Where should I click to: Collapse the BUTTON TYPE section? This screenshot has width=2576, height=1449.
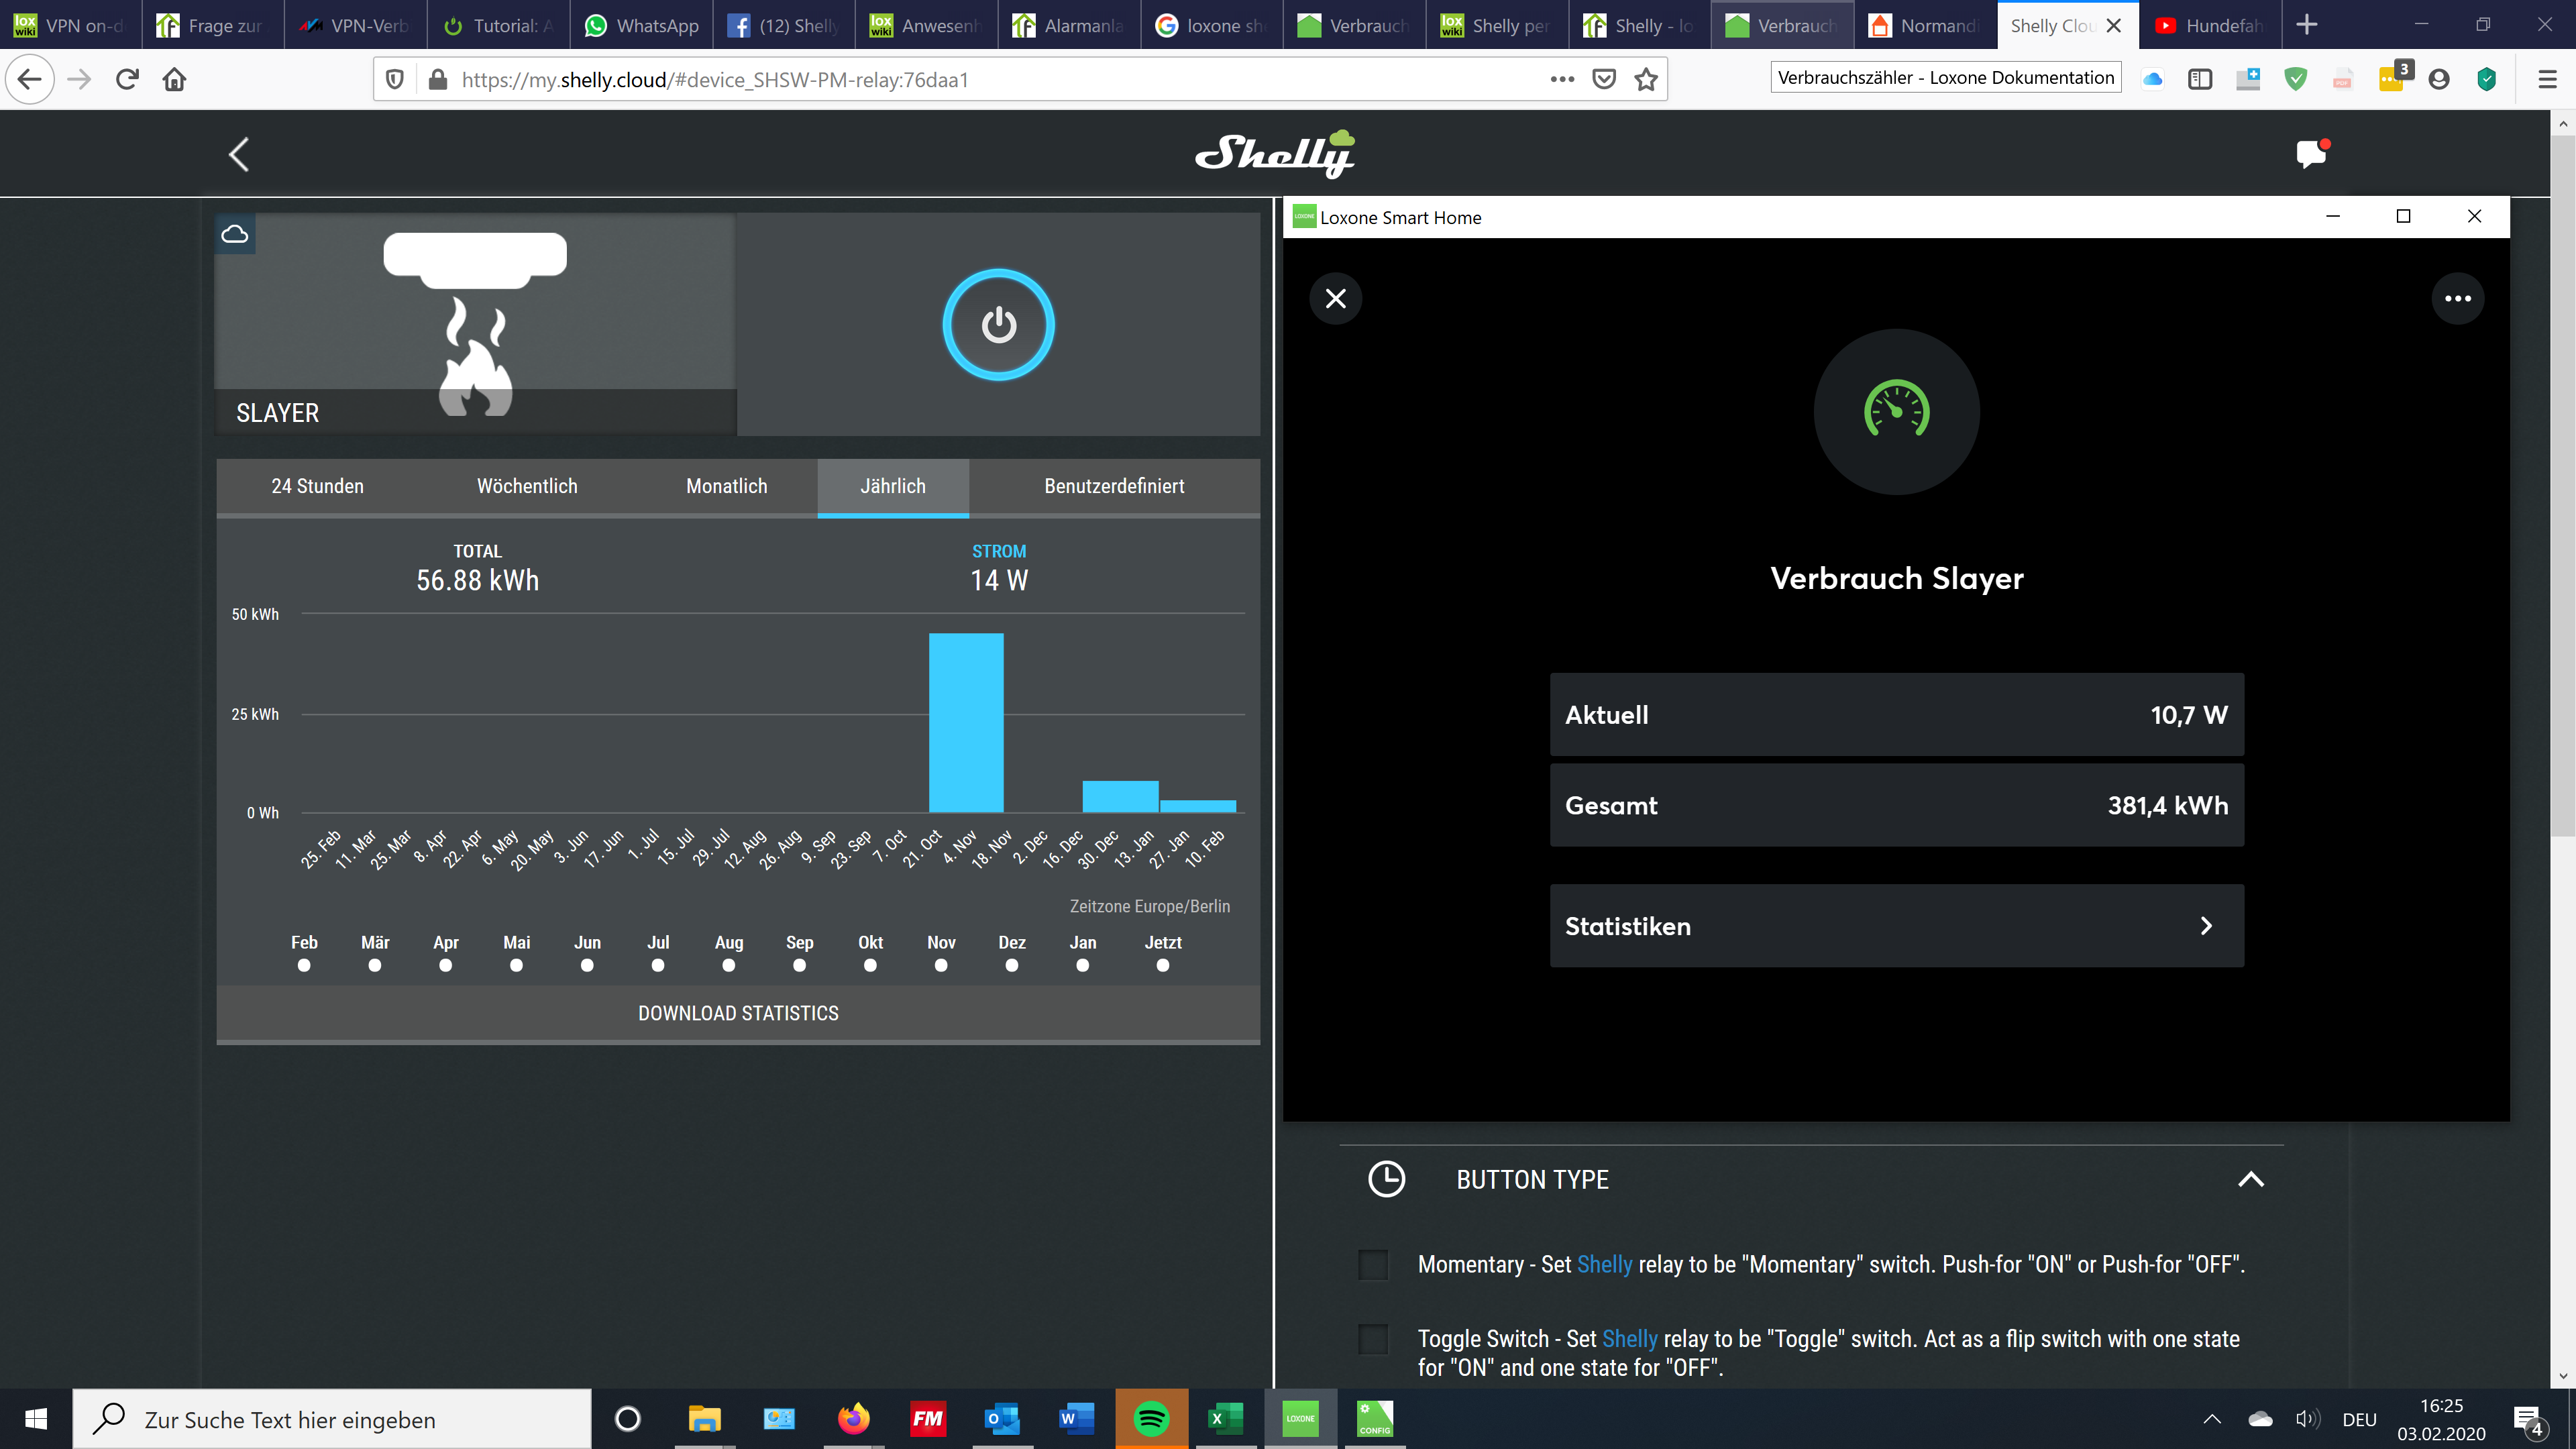coord(2250,1180)
